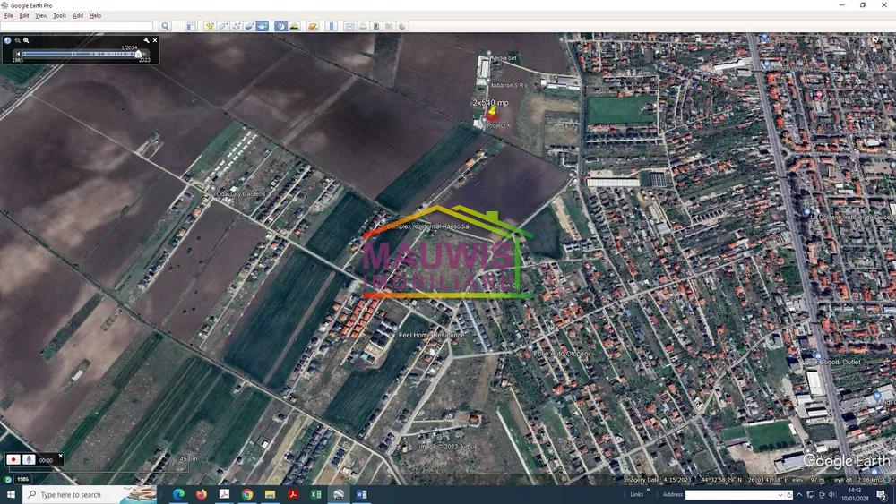Click the ruler measurement tool

point(331,26)
